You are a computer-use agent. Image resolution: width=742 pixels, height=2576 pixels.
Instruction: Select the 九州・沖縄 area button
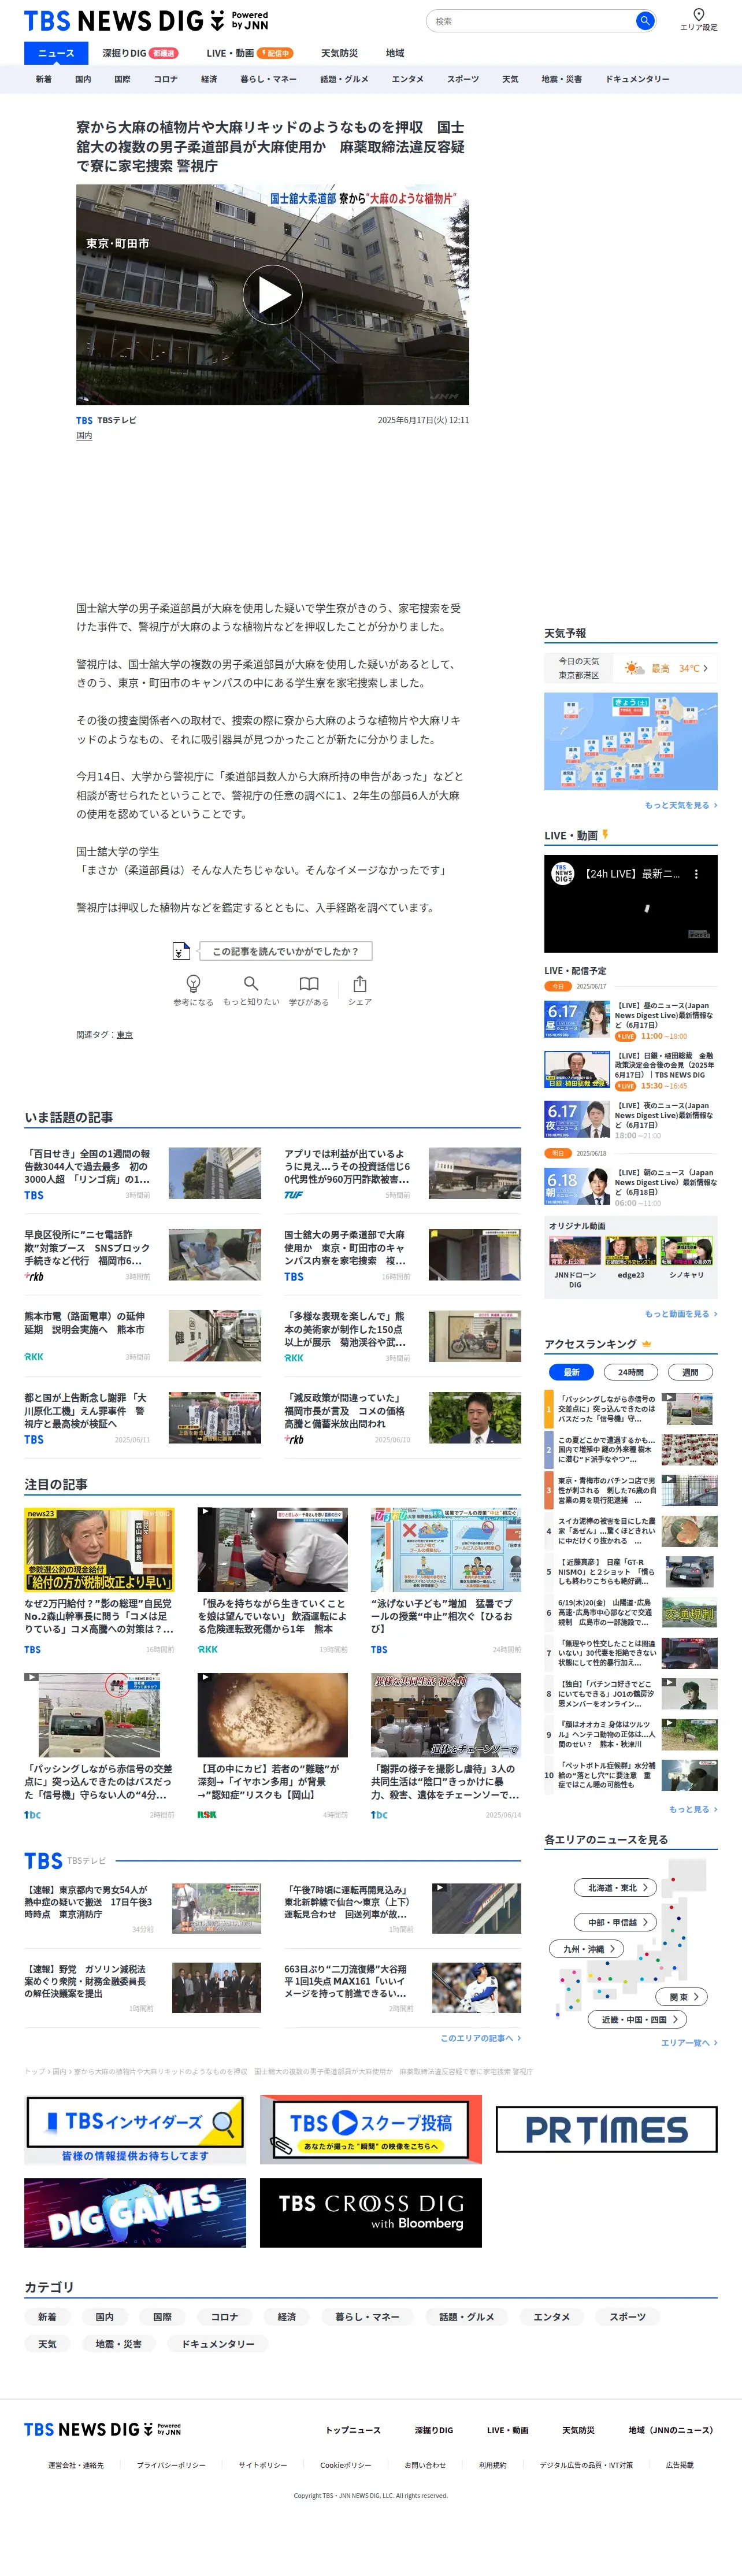[x=587, y=1949]
